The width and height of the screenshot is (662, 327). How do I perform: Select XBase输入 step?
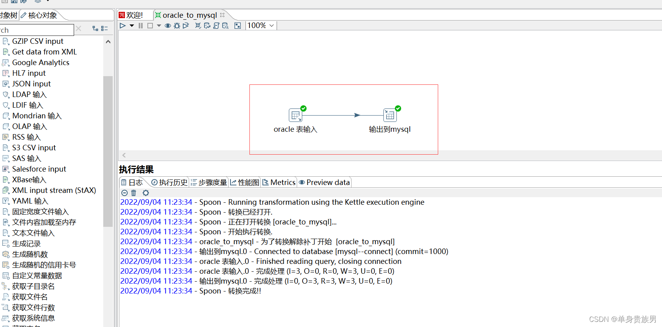coord(29,179)
